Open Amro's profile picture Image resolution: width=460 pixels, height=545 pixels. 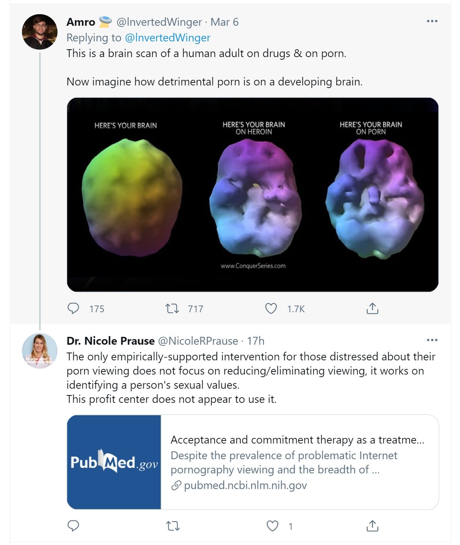pyautogui.click(x=40, y=32)
